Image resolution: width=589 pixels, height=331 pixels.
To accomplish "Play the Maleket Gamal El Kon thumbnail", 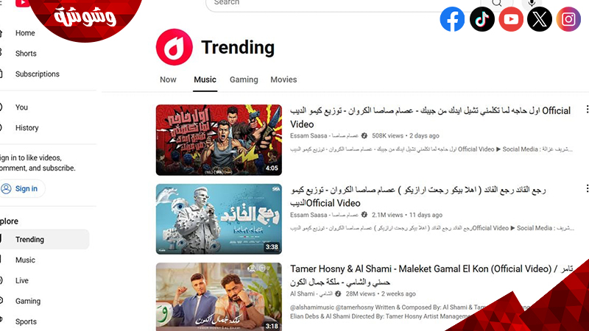I will point(219,296).
